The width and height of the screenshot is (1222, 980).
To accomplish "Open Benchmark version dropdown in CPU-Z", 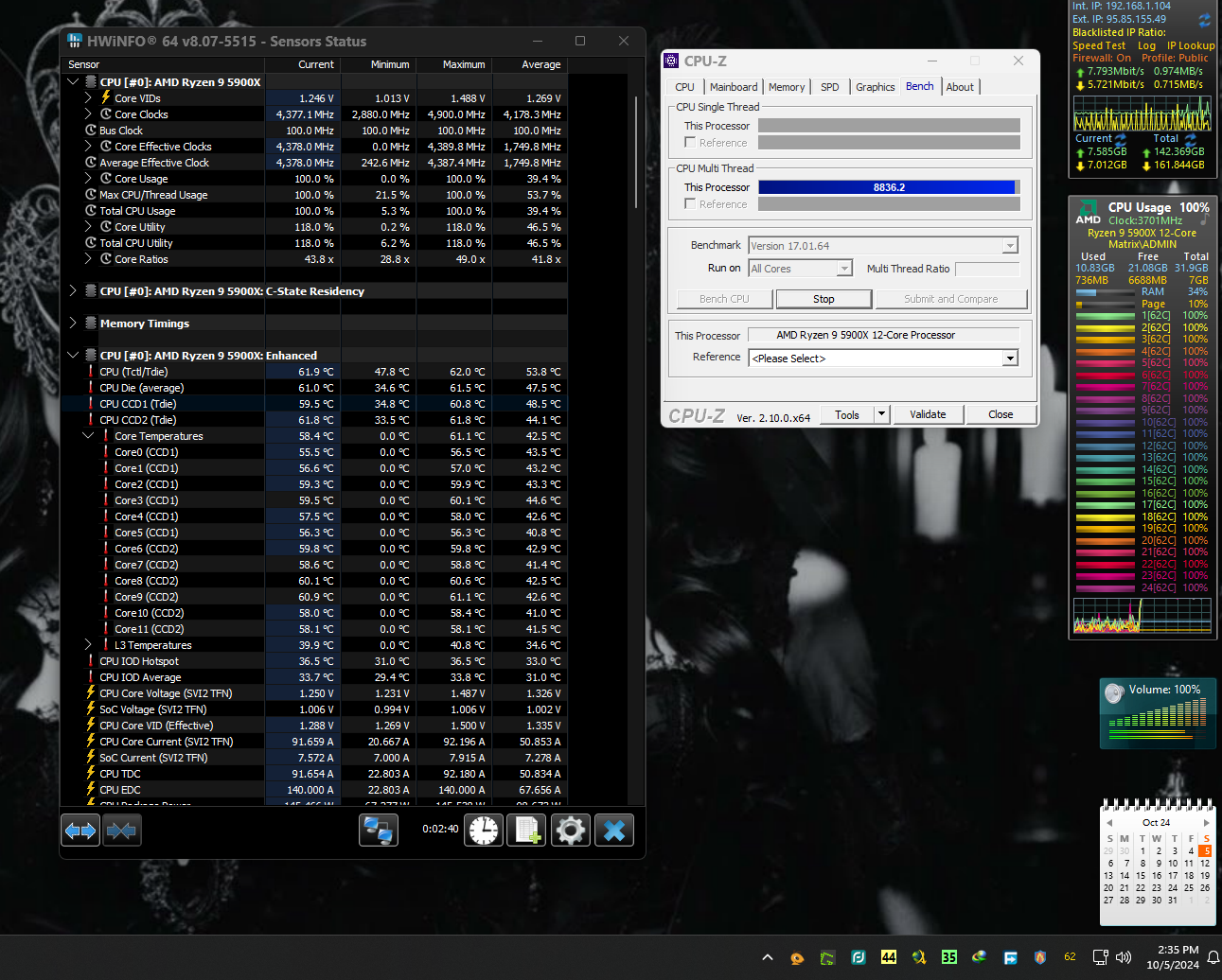I will [1010, 245].
